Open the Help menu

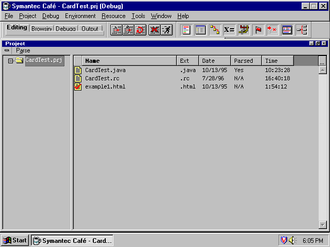pos(183,16)
